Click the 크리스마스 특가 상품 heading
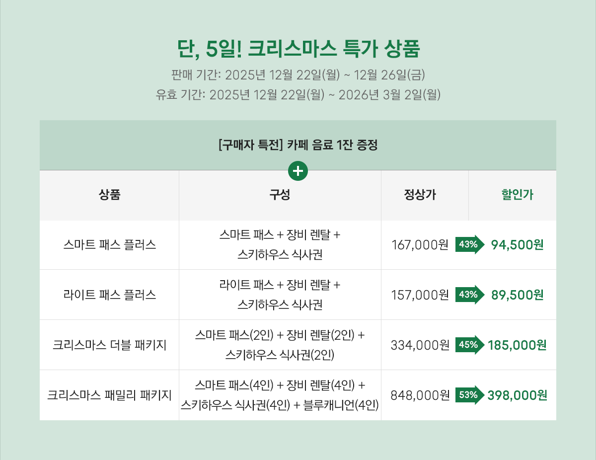The height and width of the screenshot is (460, 596). click(298, 49)
